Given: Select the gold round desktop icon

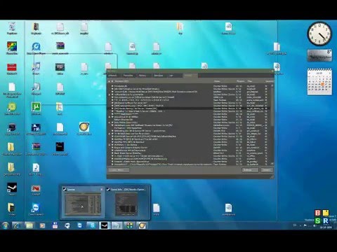Looking at the screenshot, I should click(x=84, y=128).
